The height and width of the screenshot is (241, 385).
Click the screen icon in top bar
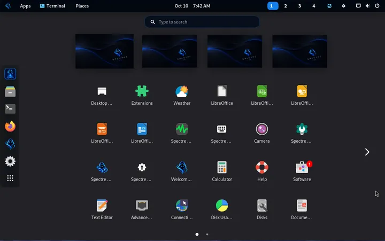(x=358, y=6)
